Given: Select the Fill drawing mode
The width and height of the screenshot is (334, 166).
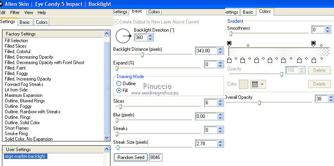Looking at the screenshot, I should pyautogui.click(x=122, y=90).
